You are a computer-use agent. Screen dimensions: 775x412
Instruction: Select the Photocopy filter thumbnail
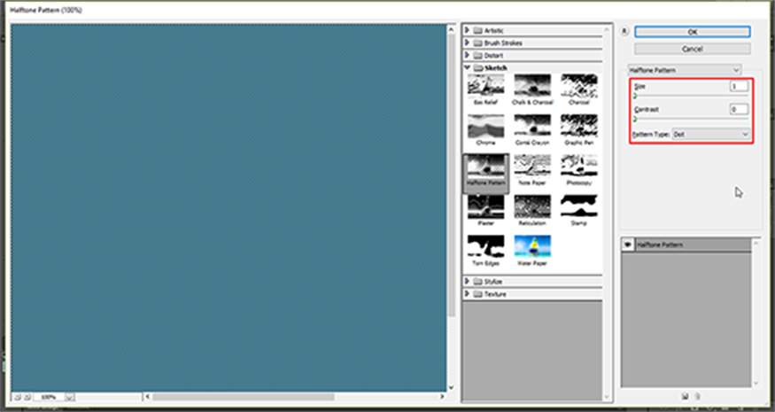[x=578, y=167]
